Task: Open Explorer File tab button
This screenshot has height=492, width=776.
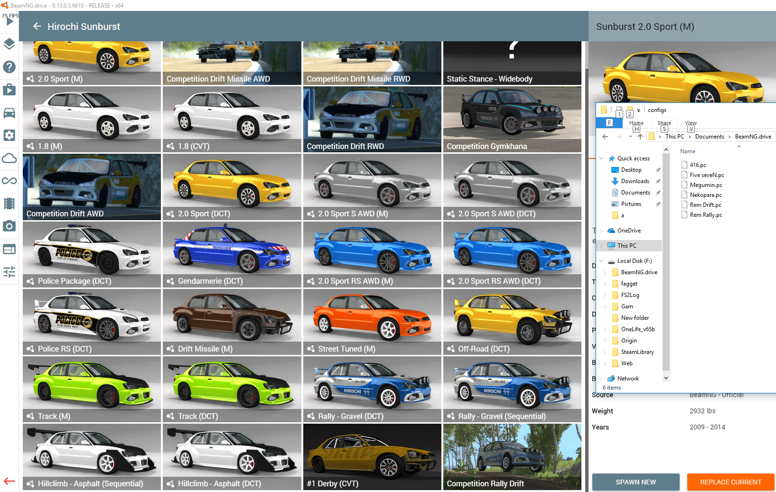Action: tap(609, 123)
